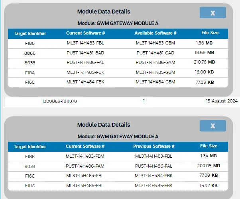Close the dialog listing Previous Software numbers
Viewport: 240px width, 199px height.
point(213,126)
